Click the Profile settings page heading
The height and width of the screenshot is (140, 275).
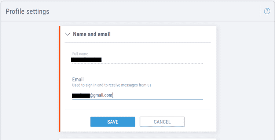[27, 12]
